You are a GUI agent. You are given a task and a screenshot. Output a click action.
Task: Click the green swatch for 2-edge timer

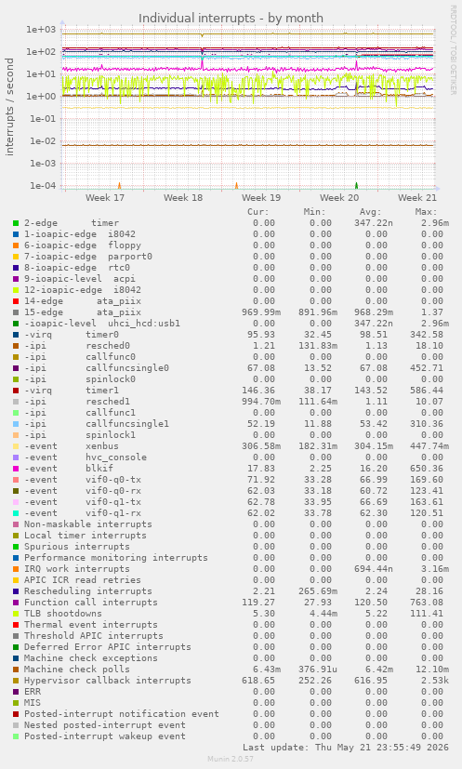pos(16,223)
